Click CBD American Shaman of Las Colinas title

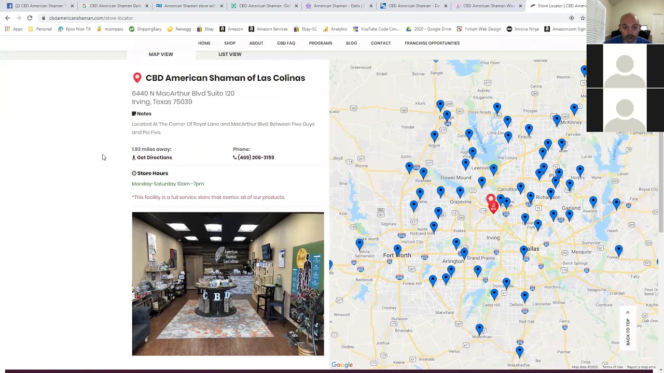tap(225, 78)
